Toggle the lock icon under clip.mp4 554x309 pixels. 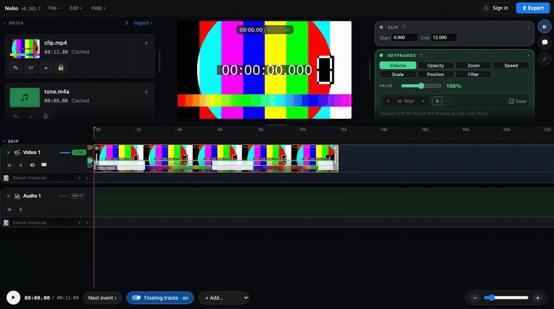(x=61, y=68)
